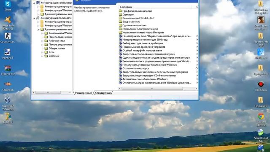Collapse the Конфигурация компьютера tree node
270x152 pixels.
34,3
